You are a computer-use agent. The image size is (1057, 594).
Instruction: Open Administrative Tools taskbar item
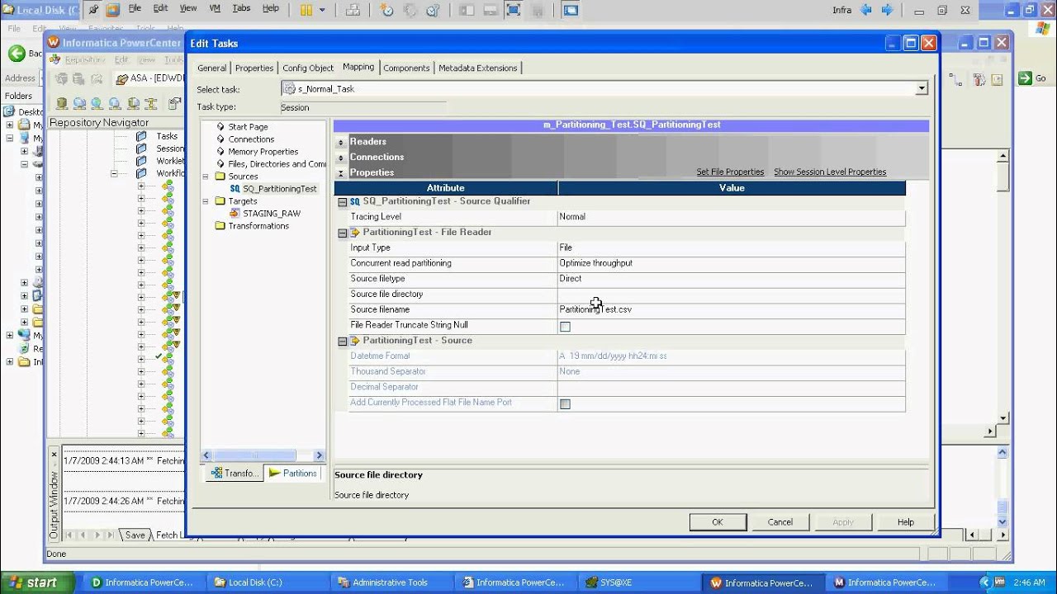pyautogui.click(x=390, y=582)
